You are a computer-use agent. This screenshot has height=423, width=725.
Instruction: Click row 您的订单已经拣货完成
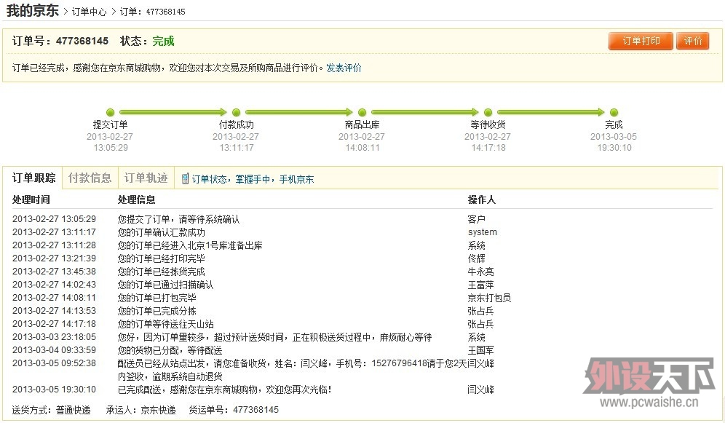(362, 272)
